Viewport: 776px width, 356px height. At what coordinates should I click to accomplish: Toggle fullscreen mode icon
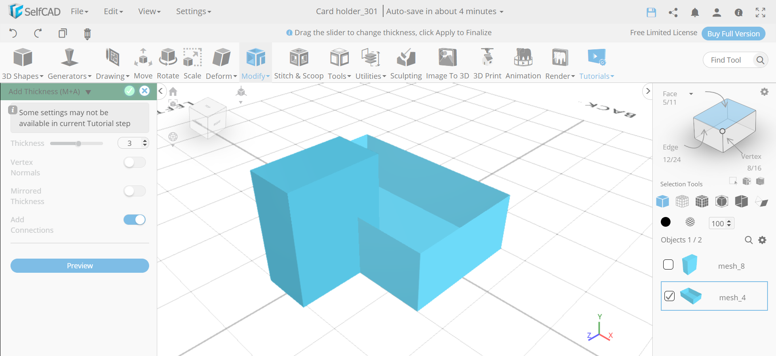pos(760,13)
